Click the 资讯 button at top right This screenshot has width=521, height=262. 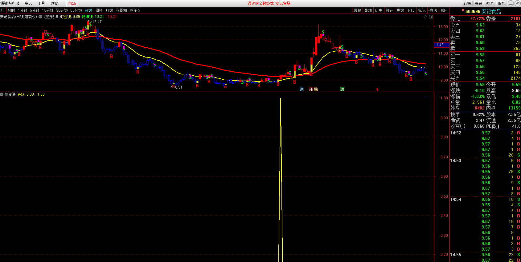pos(478,3)
